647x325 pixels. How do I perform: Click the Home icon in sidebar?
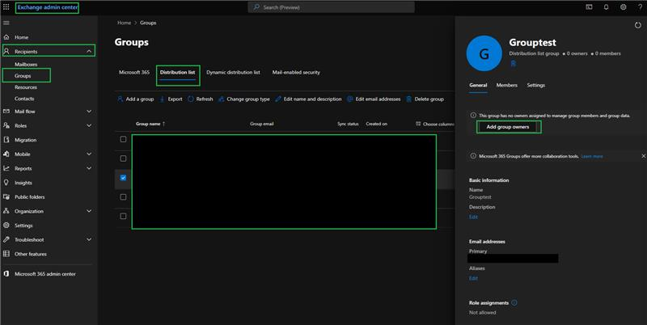[x=6, y=37]
